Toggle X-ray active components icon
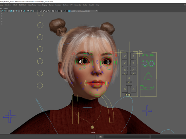Image resolution: width=186 pixels, height=139 pixels. pyautogui.click(x=46, y=11)
